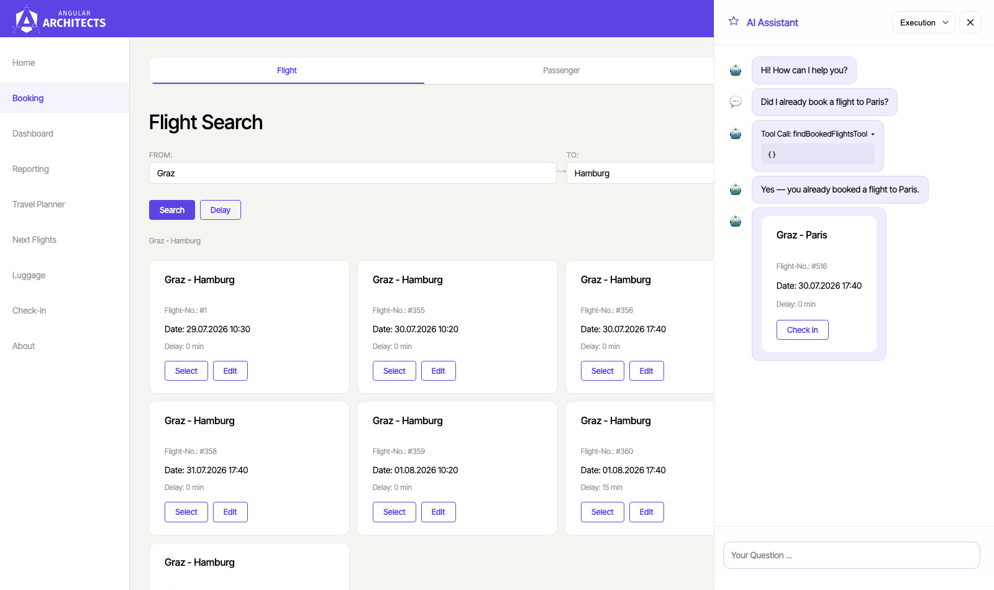
Task: Open the Execution dropdown
Action: tap(924, 22)
